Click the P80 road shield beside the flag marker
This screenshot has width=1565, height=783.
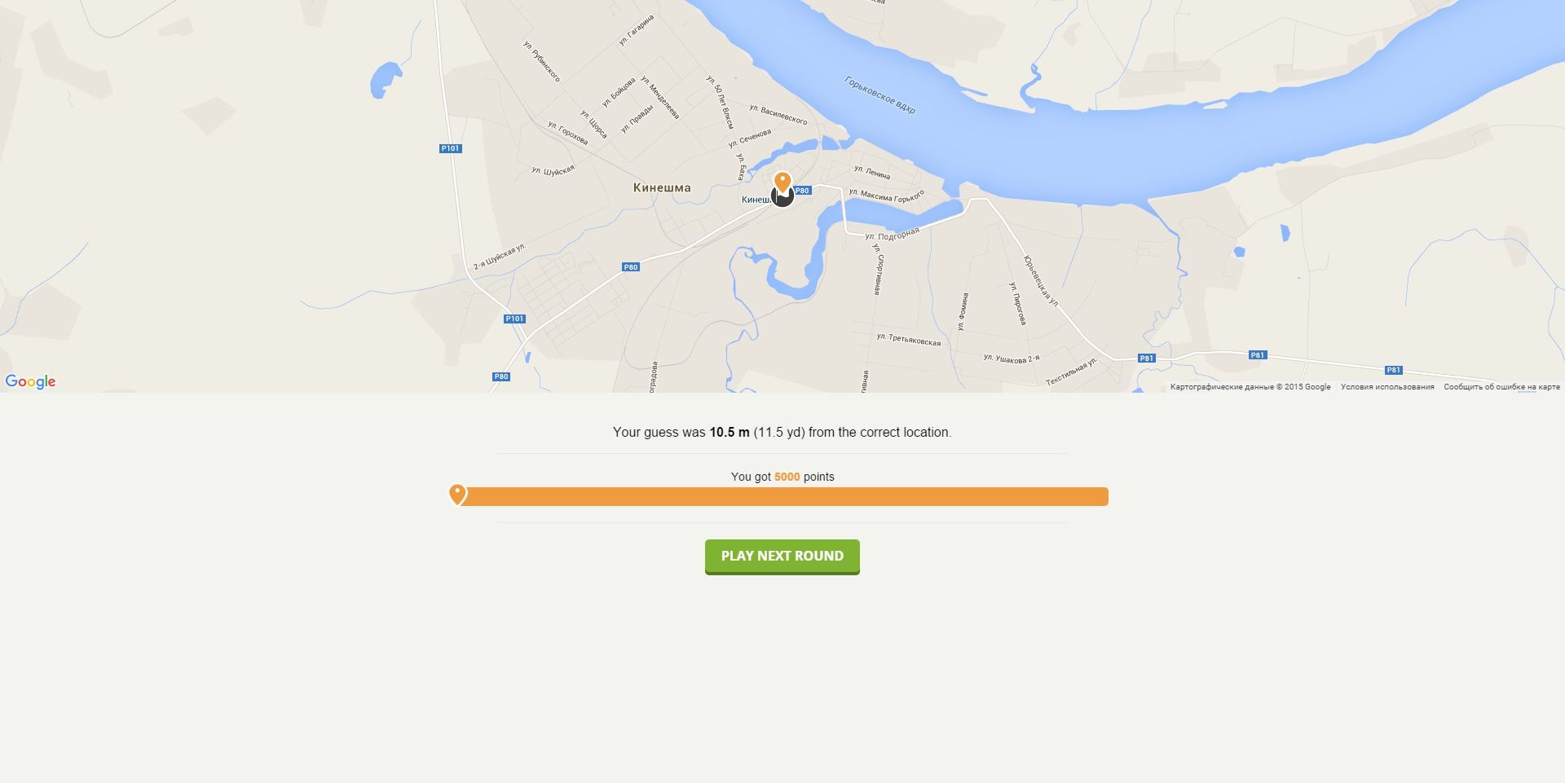coord(803,191)
